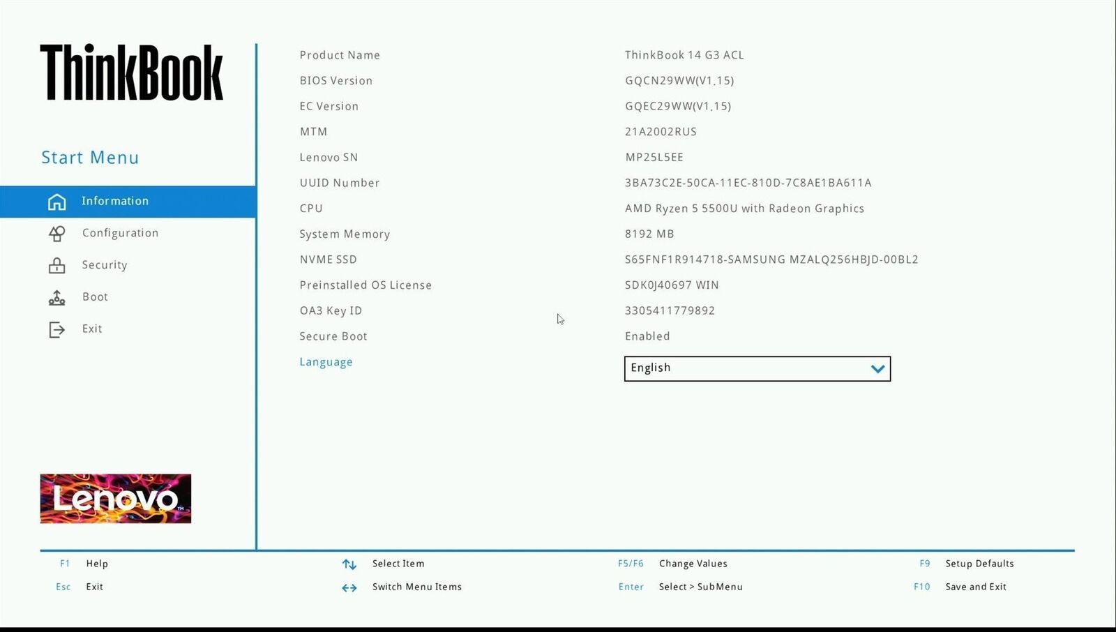
Task: Click the Information home icon
Action: 56,202
